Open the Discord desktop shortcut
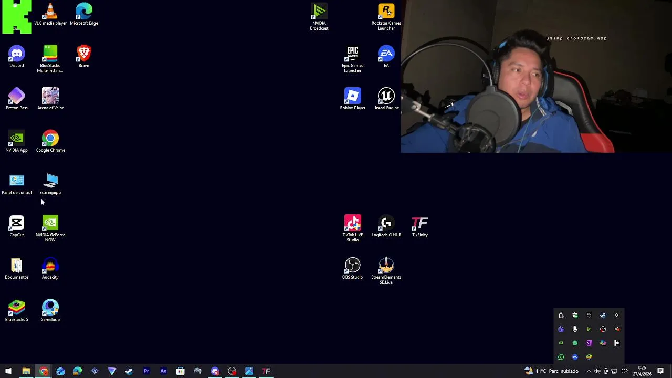Viewport: 672px width, 378px height. click(x=17, y=57)
